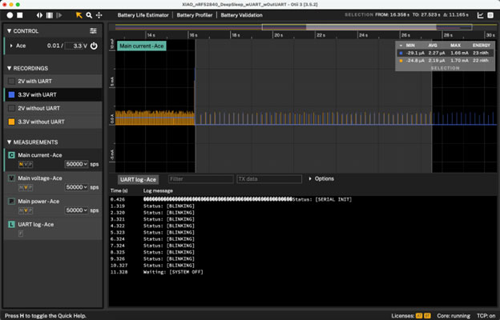Expand the Ace device row
The image size is (500, 320).
point(10,46)
